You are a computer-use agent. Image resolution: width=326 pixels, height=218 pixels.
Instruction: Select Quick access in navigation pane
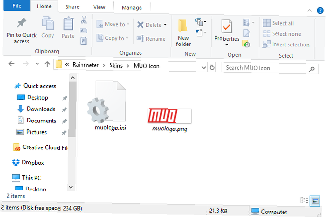point(35,86)
